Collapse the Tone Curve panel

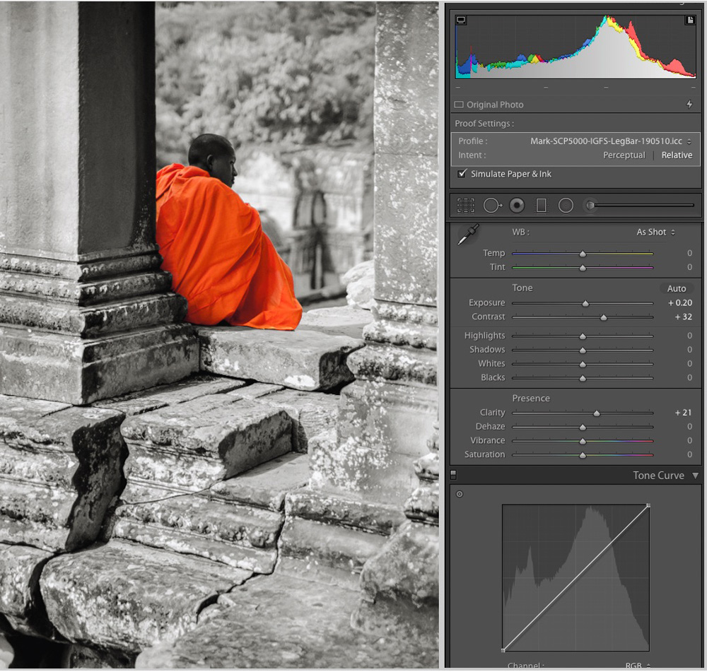[x=695, y=476]
